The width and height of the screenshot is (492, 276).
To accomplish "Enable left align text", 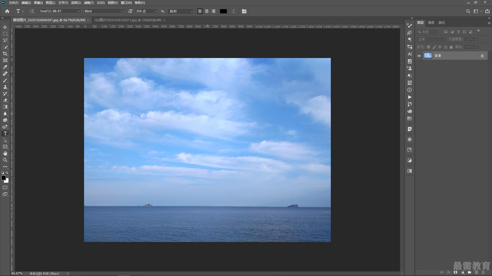I will click(x=200, y=11).
